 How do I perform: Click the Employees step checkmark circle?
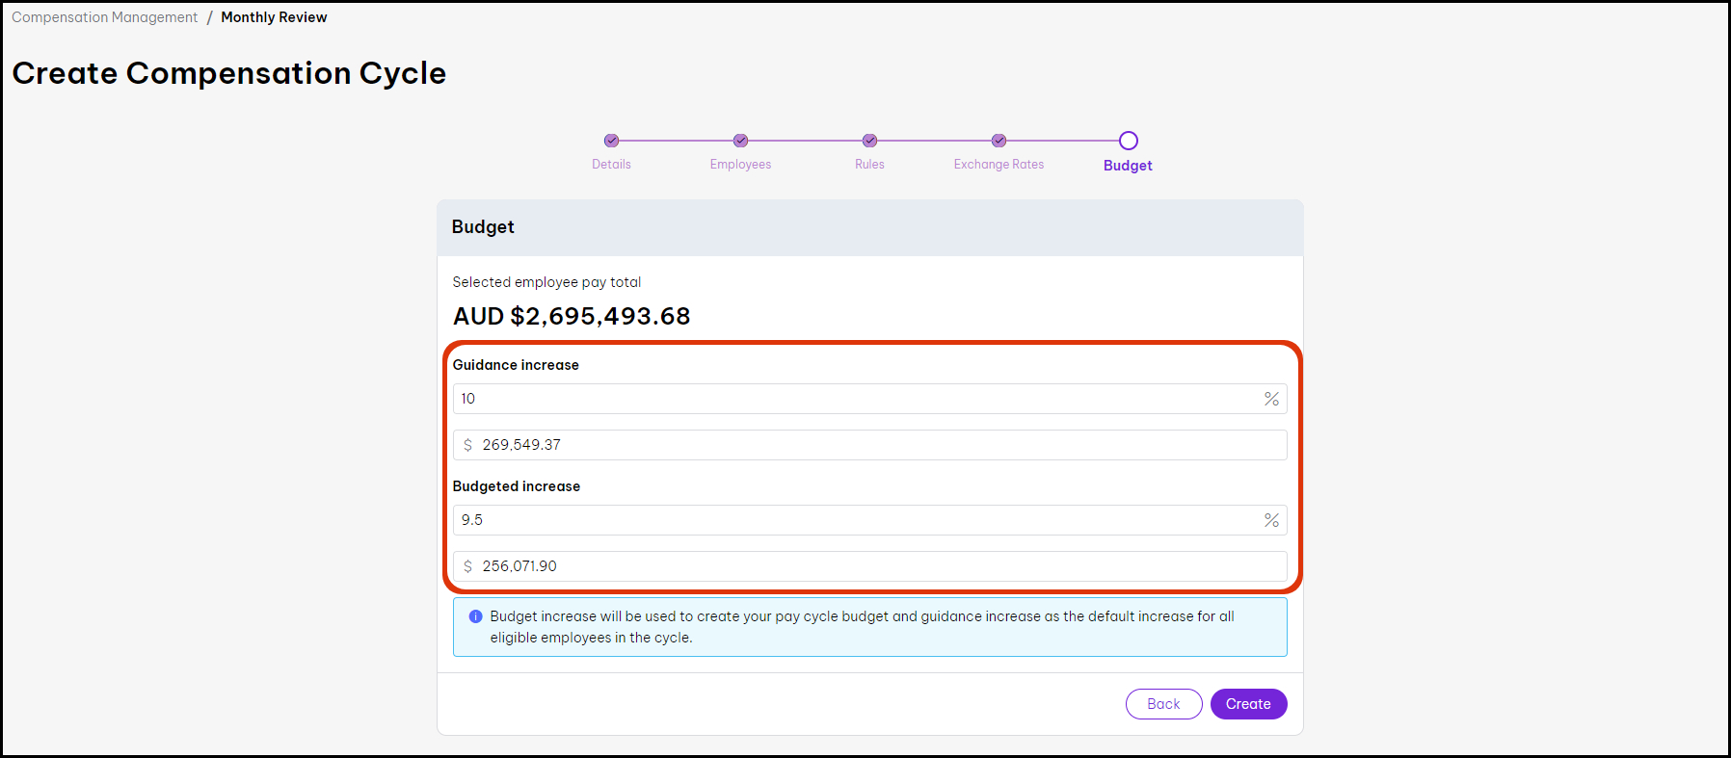coord(740,141)
